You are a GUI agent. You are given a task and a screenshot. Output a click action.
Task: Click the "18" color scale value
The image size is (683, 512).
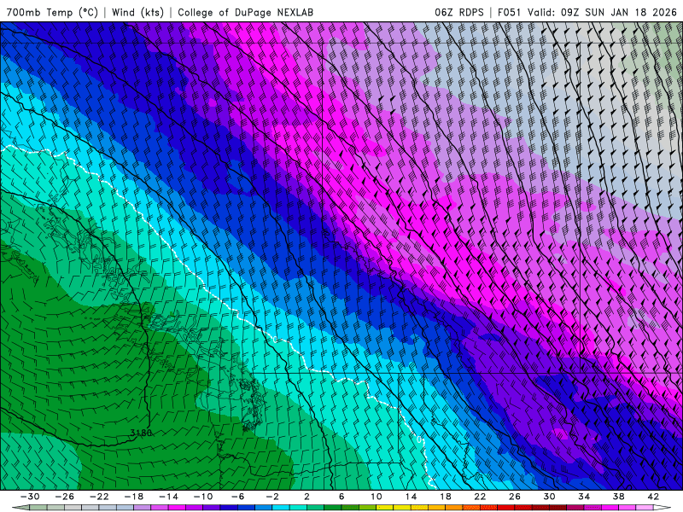[445, 497]
